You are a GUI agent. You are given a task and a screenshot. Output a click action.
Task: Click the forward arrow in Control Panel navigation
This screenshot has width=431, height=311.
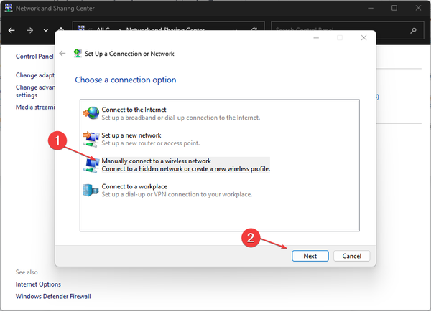29,31
